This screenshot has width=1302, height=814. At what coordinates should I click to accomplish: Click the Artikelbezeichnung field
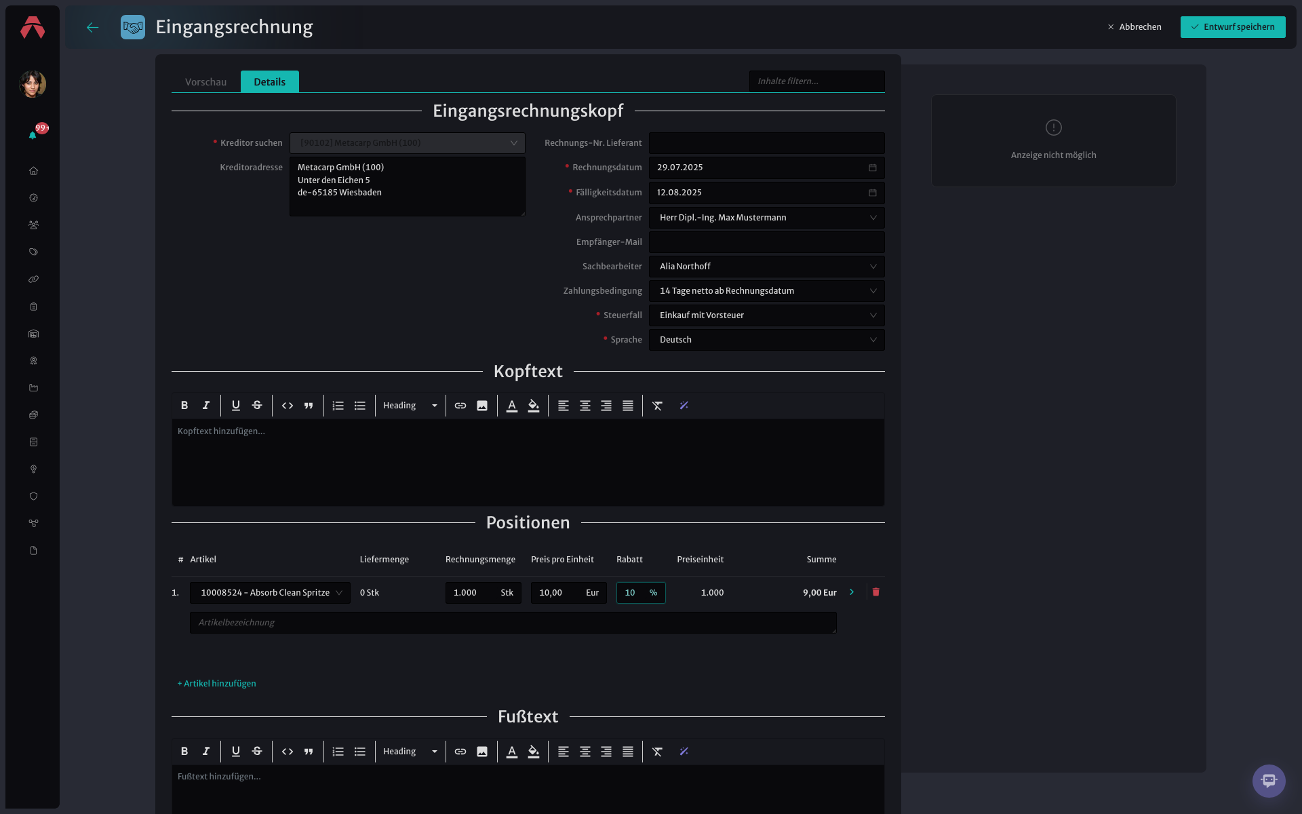[513, 623]
